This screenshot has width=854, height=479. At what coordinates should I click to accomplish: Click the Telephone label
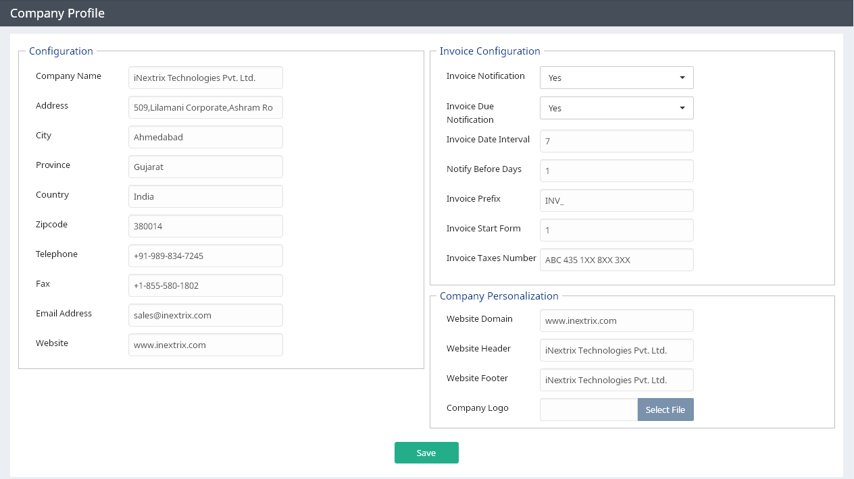(56, 254)
